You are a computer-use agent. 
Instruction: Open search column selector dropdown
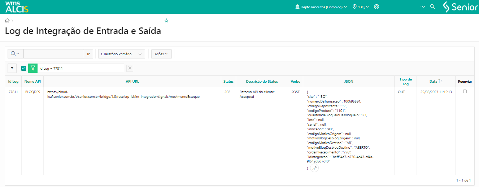[x=16, y=54]
